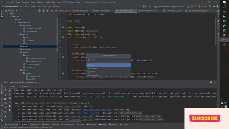Open the Project view selector dropdown
This screenshot has width=229, height=129.
coord(11,11)
